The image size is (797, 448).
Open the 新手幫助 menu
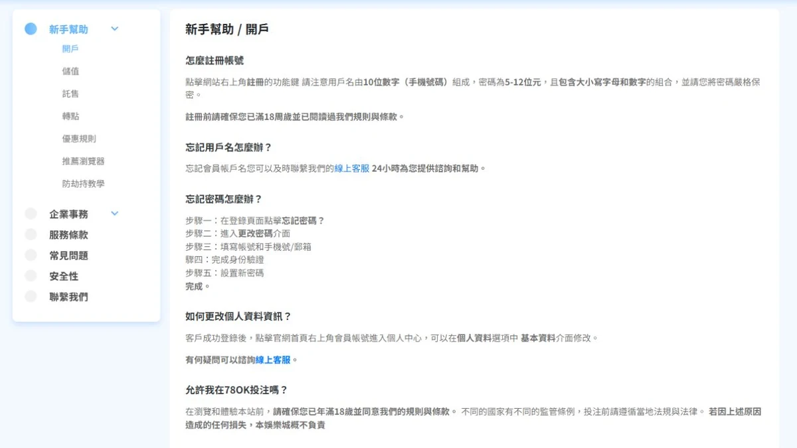pos(68,29)
